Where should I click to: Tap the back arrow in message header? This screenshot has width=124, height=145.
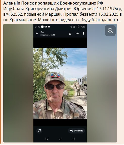coord(37,34)
